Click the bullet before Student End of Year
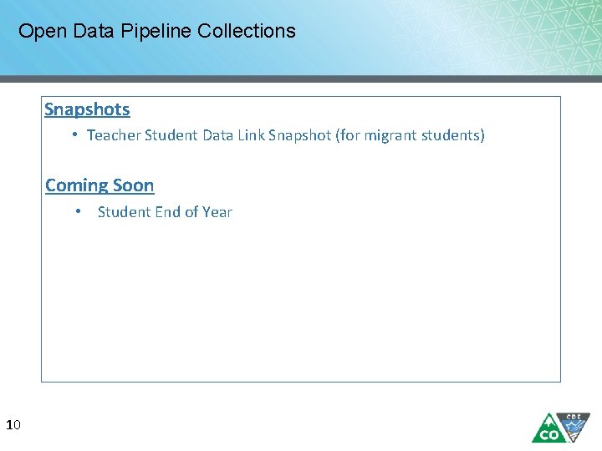 point(78,211)
